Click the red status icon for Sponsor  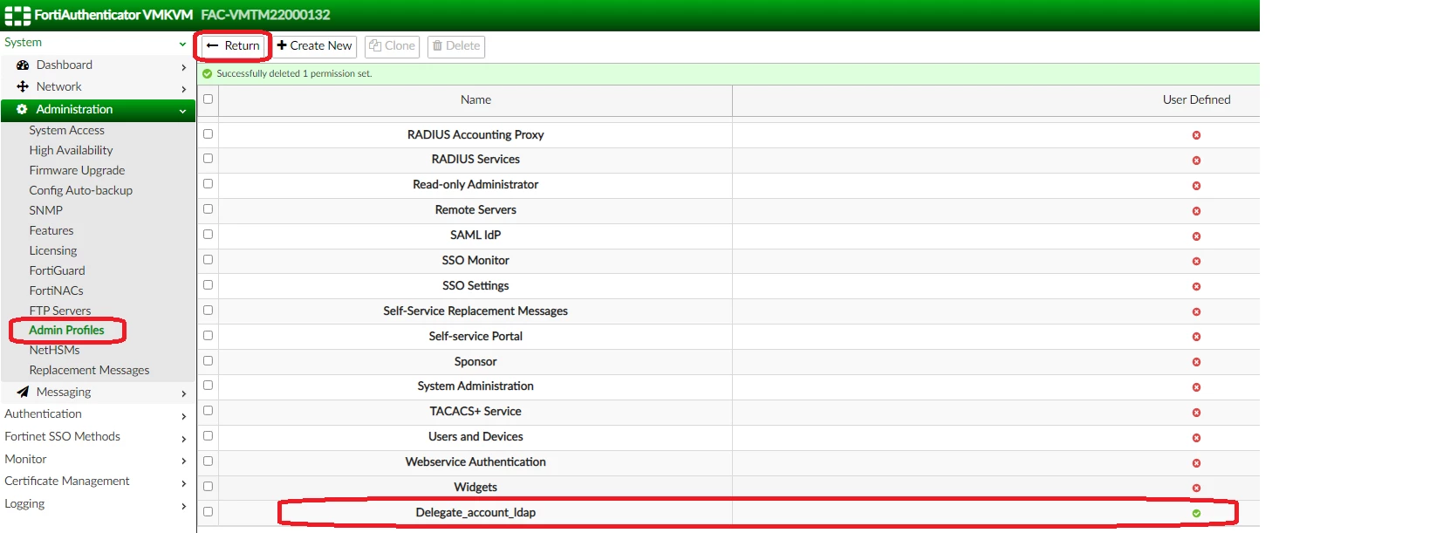point(1196,362)
